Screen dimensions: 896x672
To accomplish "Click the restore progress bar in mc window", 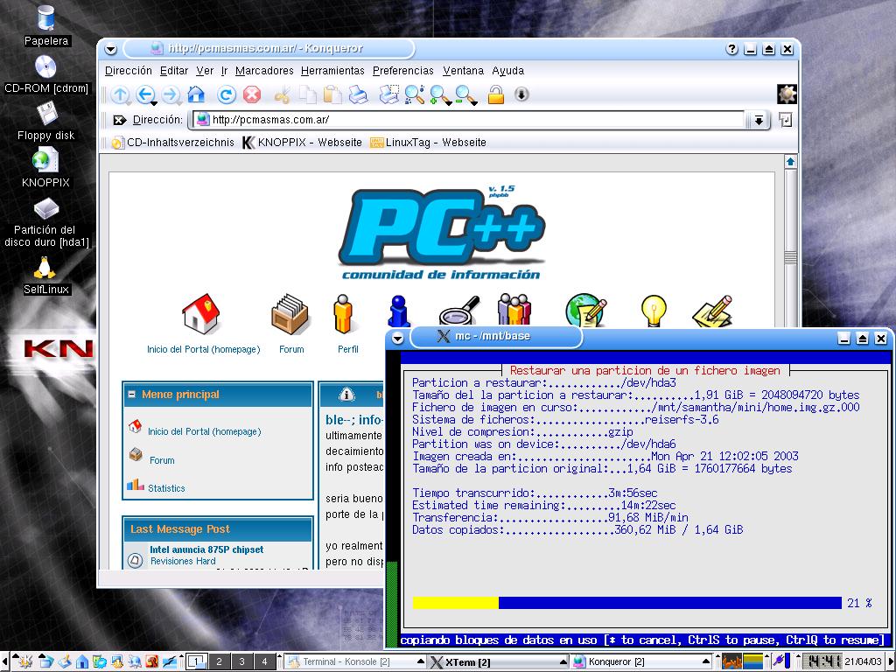I will (626, 603).
